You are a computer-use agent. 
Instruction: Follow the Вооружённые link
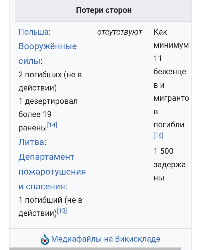click(48, 46)
